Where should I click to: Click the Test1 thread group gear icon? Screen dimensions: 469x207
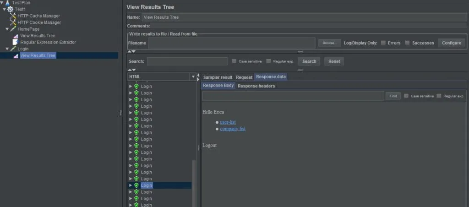11,9
